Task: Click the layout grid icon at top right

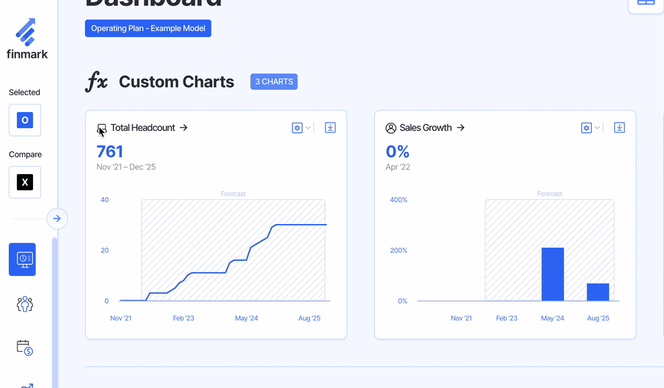Action: tap(646, 3)
